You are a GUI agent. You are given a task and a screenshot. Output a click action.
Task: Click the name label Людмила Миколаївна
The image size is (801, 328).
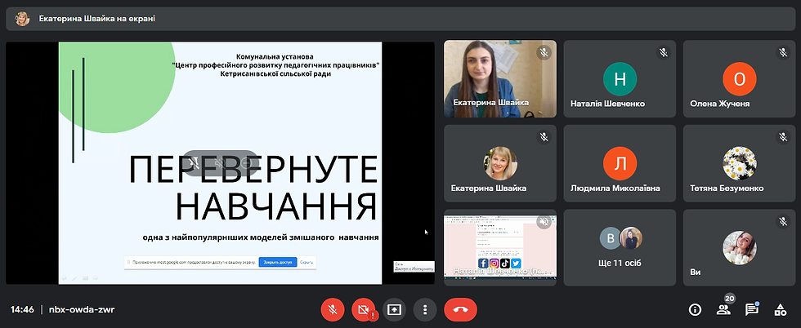click(x=615, y=188)
